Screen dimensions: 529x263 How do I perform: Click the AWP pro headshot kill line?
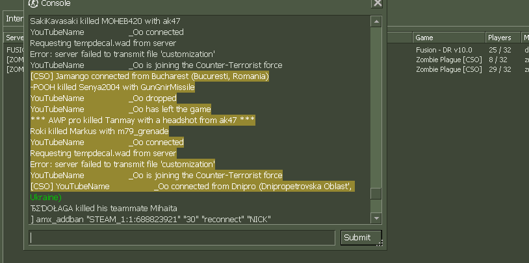point(142,120)
